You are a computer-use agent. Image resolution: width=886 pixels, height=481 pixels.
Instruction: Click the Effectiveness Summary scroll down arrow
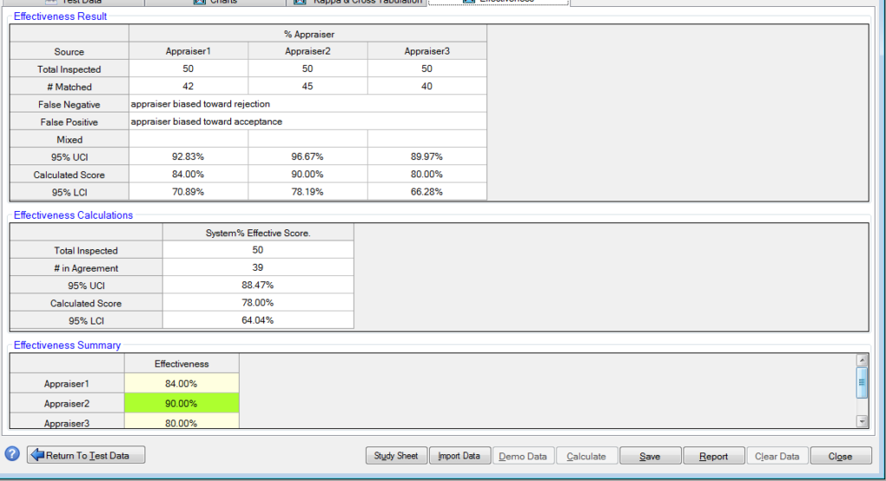(861, 420)
